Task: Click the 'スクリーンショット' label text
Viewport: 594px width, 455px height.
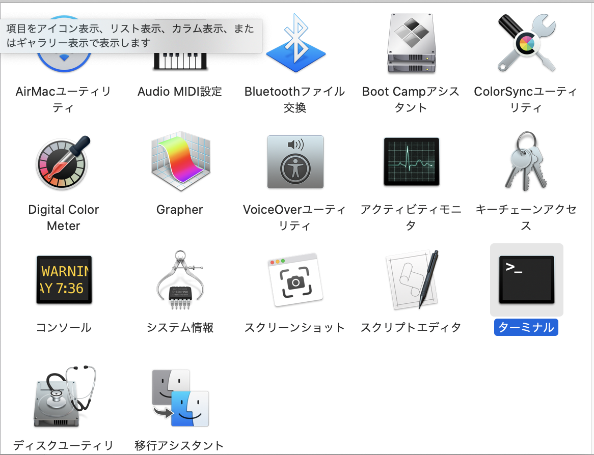Action: coord(295,327)
